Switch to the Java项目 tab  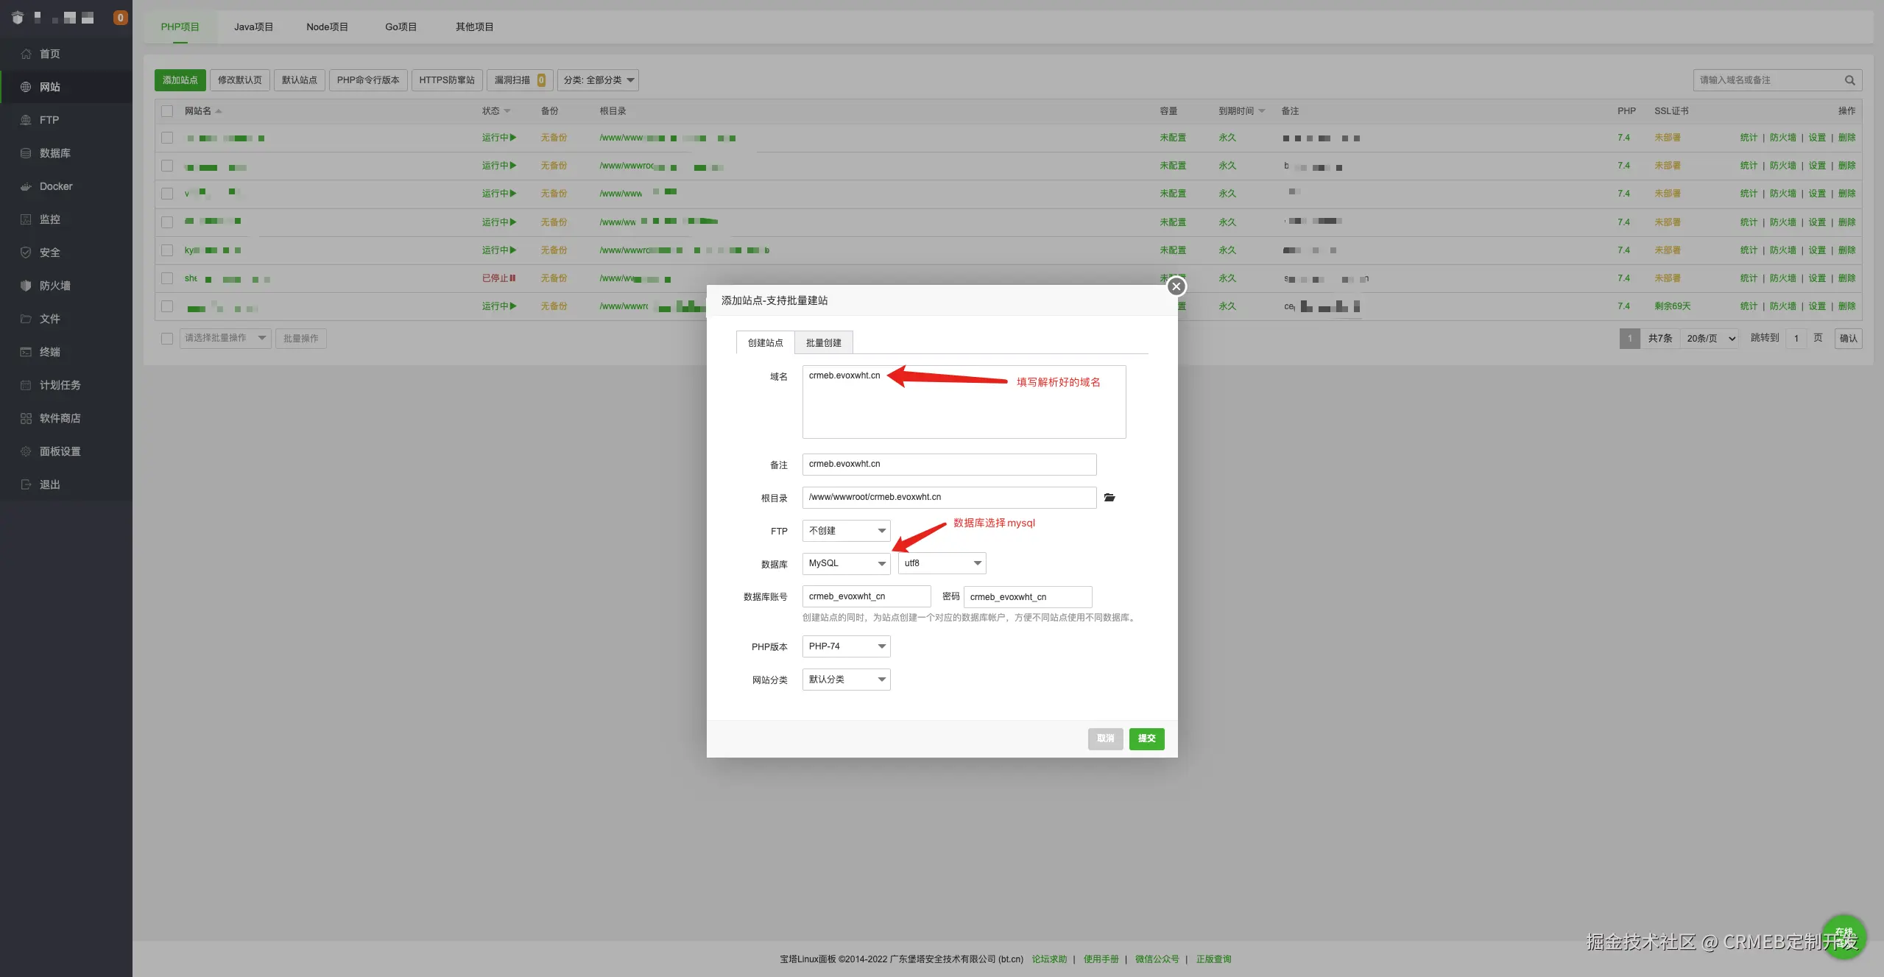tap(253, 27)
